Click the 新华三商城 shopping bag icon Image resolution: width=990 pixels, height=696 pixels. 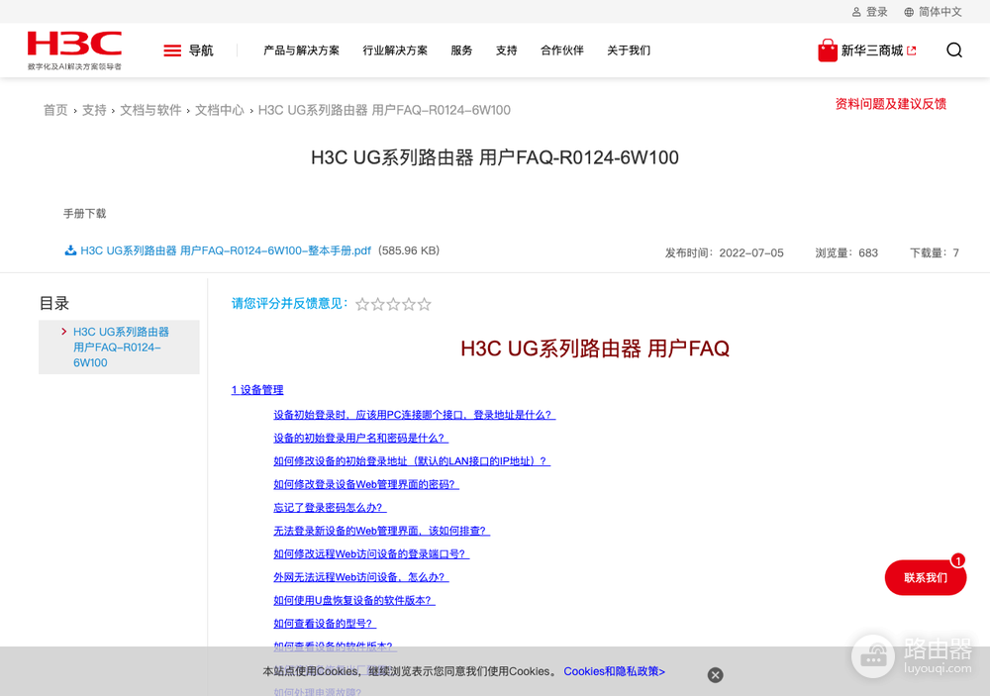tap(827, 50)
